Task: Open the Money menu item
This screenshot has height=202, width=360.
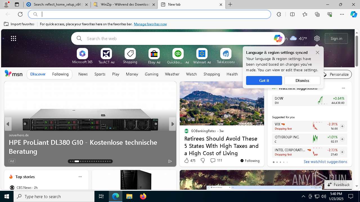Action: point(132,74)
